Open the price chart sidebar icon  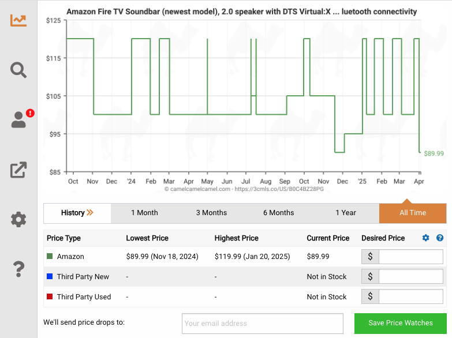tap(18, 20)
